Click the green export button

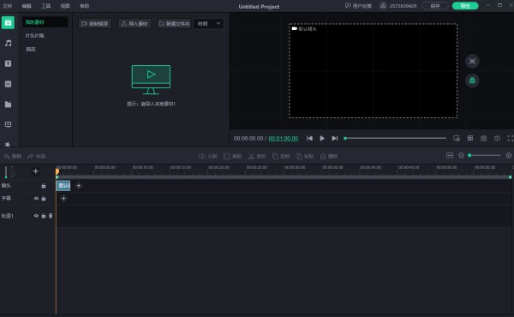pos(465,6)
